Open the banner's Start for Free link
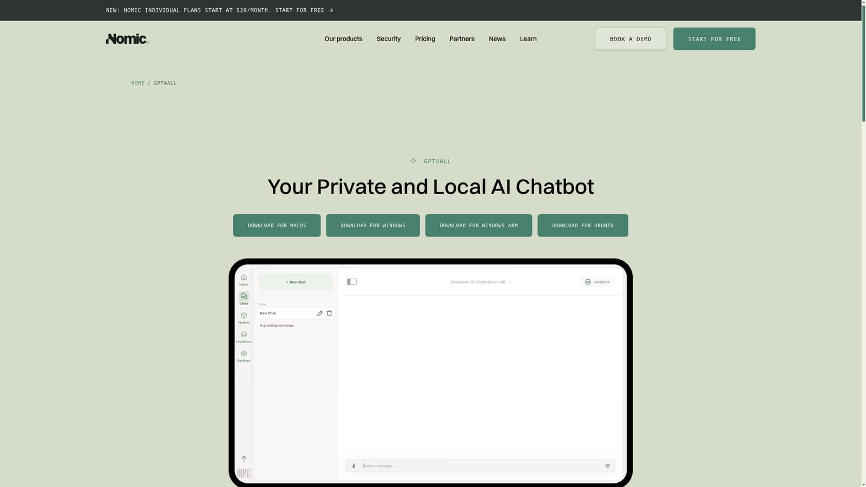This screenshot has width=866, height=487. (x=300, y=10)
